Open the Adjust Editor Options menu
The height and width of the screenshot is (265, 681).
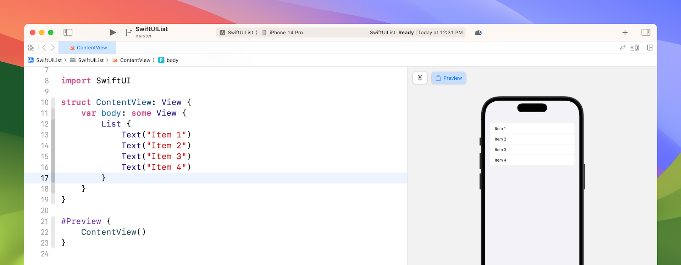tap(635, 47)
